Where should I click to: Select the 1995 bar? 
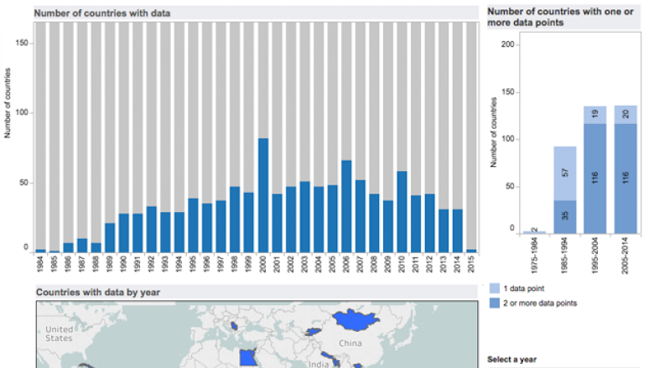point(193,225)
